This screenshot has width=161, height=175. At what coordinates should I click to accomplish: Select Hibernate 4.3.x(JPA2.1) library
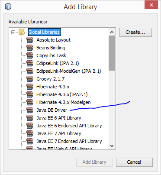(62, 94)
